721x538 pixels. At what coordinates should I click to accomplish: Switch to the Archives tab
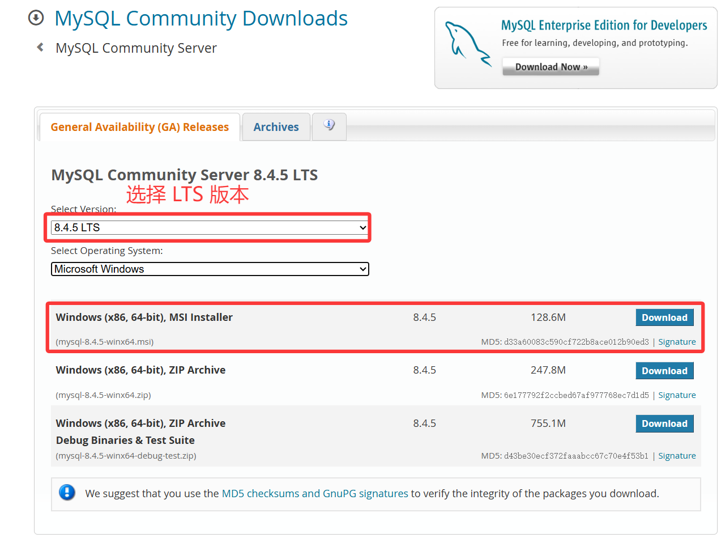pyautogui.click(x=276, y=127)
